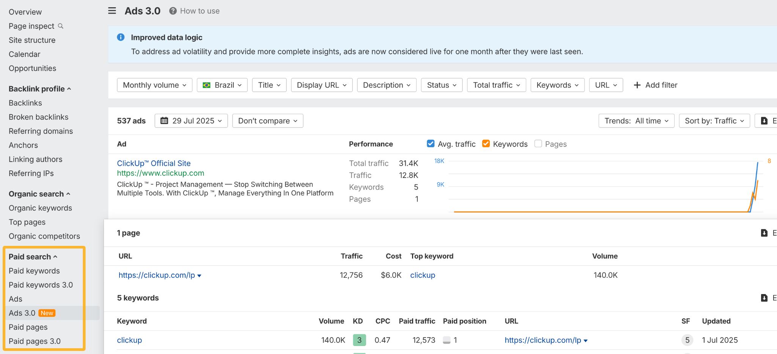The height and width of the screenshot is (354, 777).
Task: Open the ClickUp Official Site ad link
Action: pos(153,163)
